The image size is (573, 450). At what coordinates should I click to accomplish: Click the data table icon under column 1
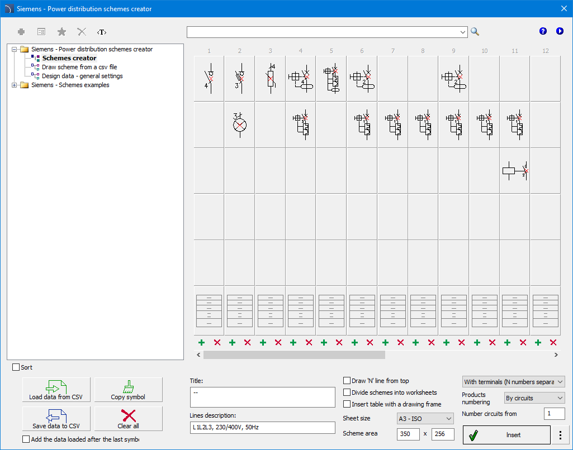[x=209, y=311]
